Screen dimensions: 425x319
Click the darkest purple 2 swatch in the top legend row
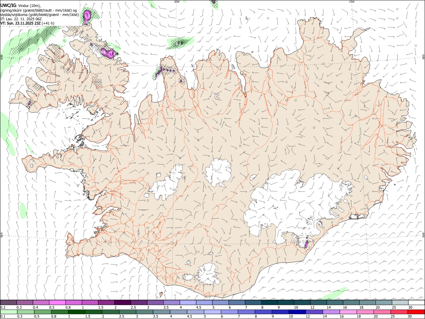(123, 303)
